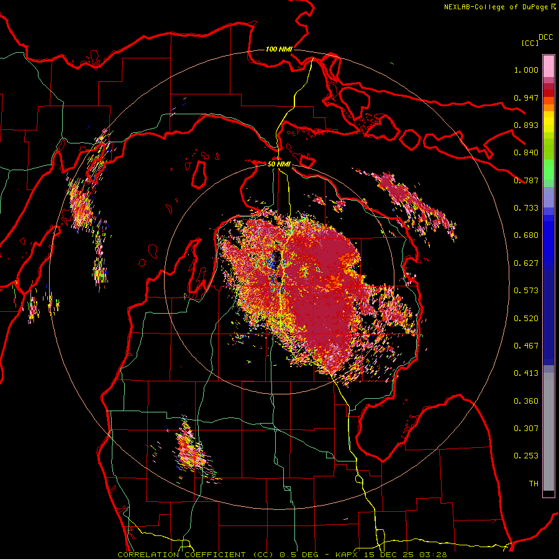This screenshot has width=559, height=559.
Task: Select the 0.413 legend value
Action: tap(526, 373)
